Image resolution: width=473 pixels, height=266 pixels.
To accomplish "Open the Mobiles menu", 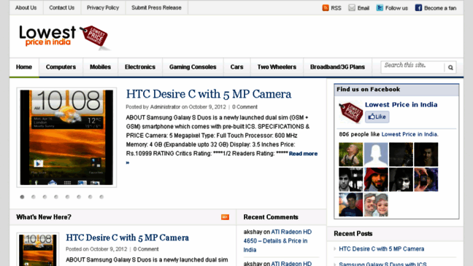I will (x=100, y=67).
